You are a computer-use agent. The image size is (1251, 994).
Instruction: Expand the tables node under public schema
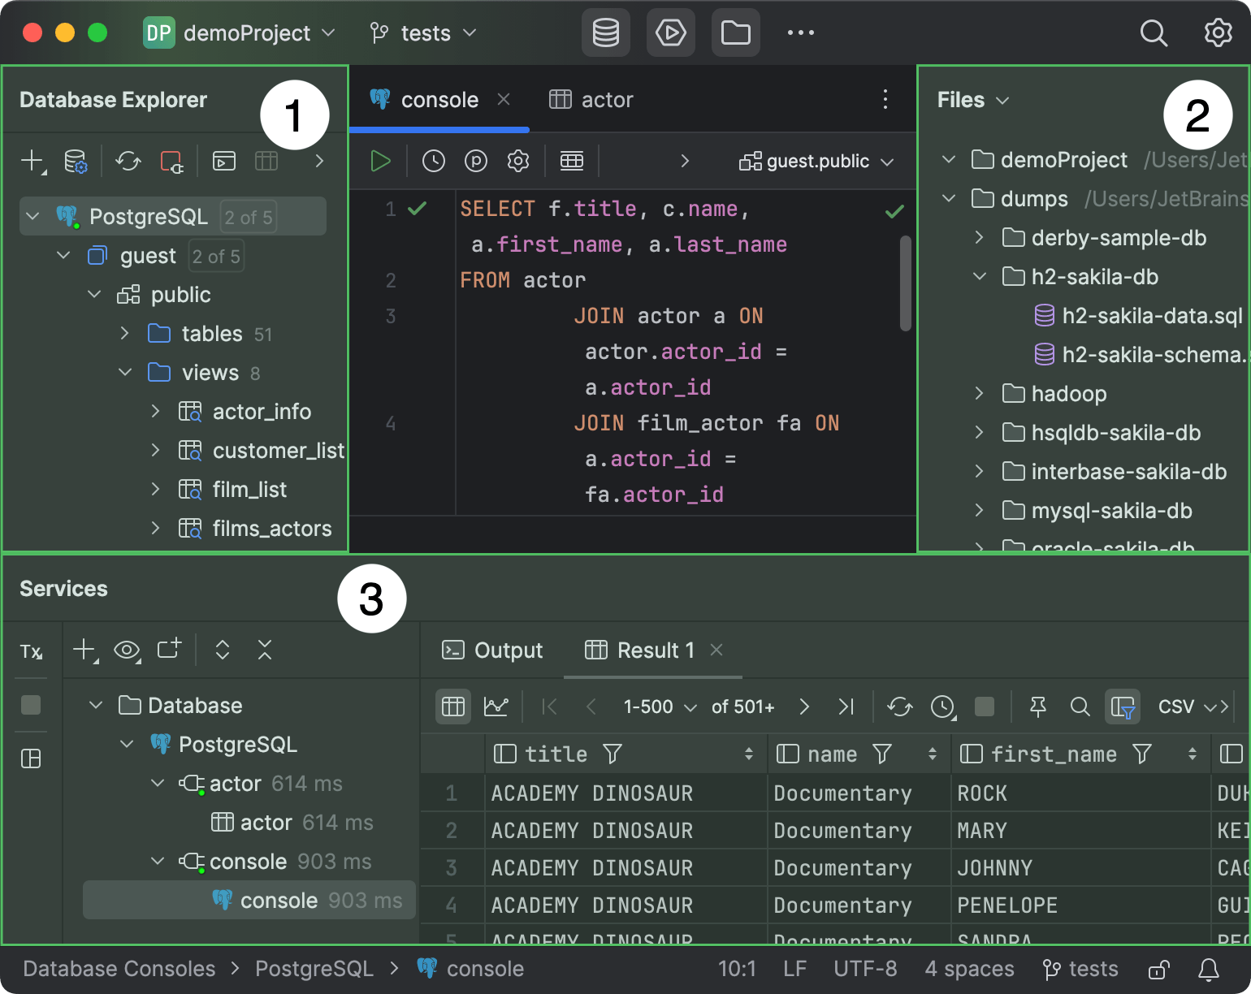coord(124,334)
